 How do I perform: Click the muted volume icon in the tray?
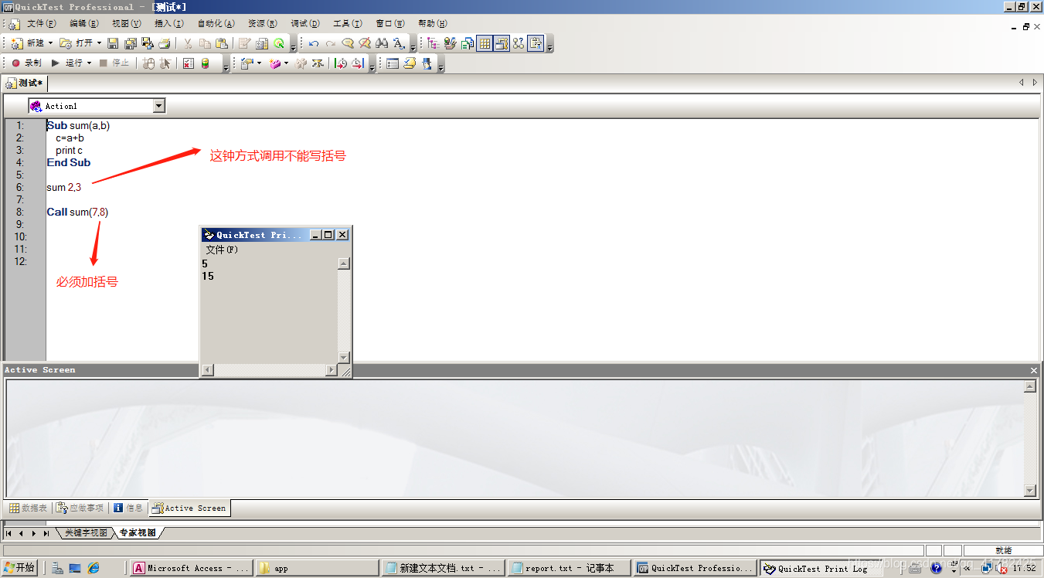(1002, 568)
